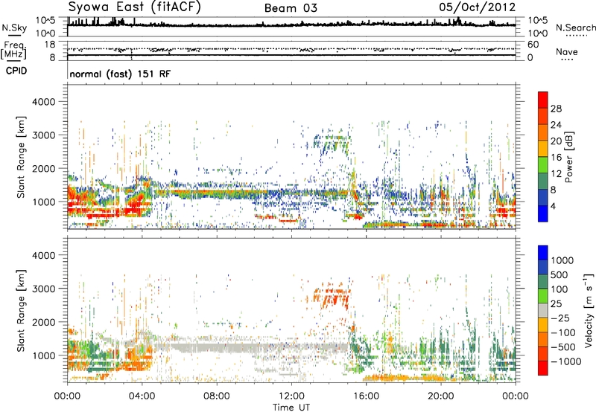This screenshot has height=412, width=596.
Task: Click the "20:00" time tick label
Action: pyautogui.click(x=440, y=396)
